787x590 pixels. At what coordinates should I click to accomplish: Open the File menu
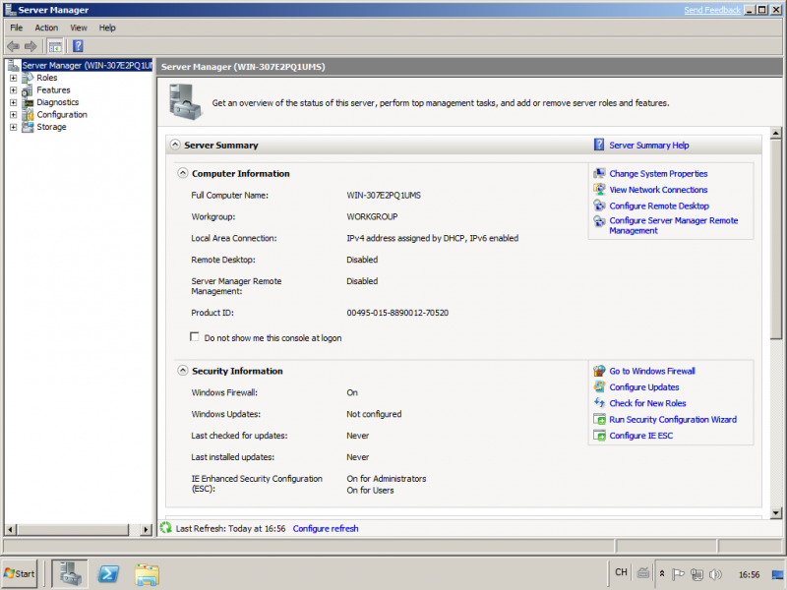pos(17,28)
